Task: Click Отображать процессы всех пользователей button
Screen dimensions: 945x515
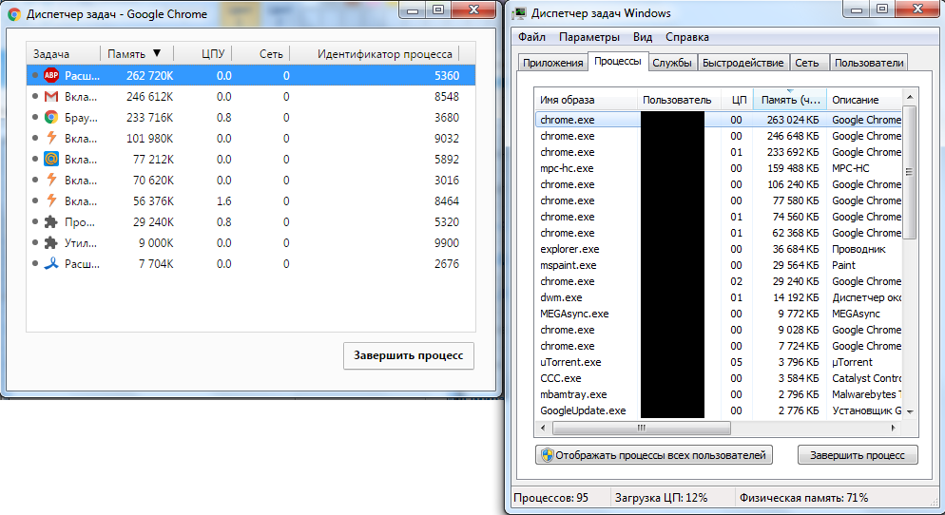Action: [654, 455]
